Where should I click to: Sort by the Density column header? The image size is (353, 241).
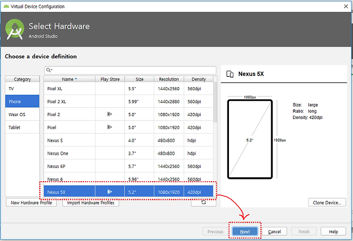click(199, 79)
